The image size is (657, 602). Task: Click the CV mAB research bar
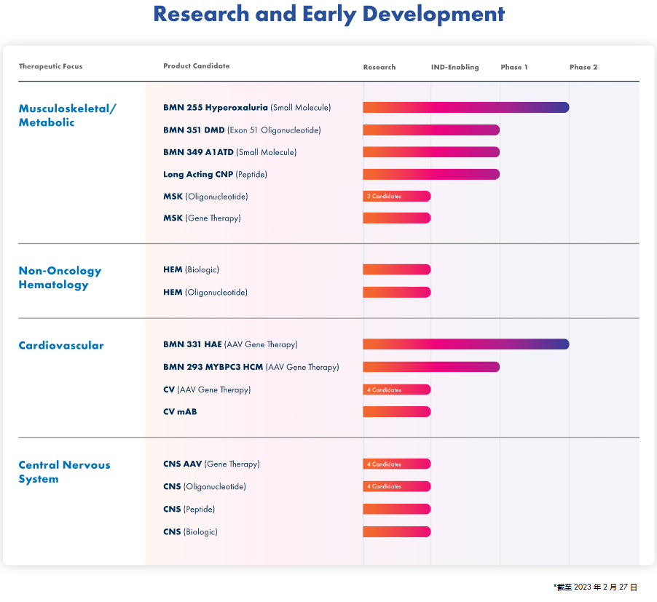pyautogui.click(x=396, y=412)
